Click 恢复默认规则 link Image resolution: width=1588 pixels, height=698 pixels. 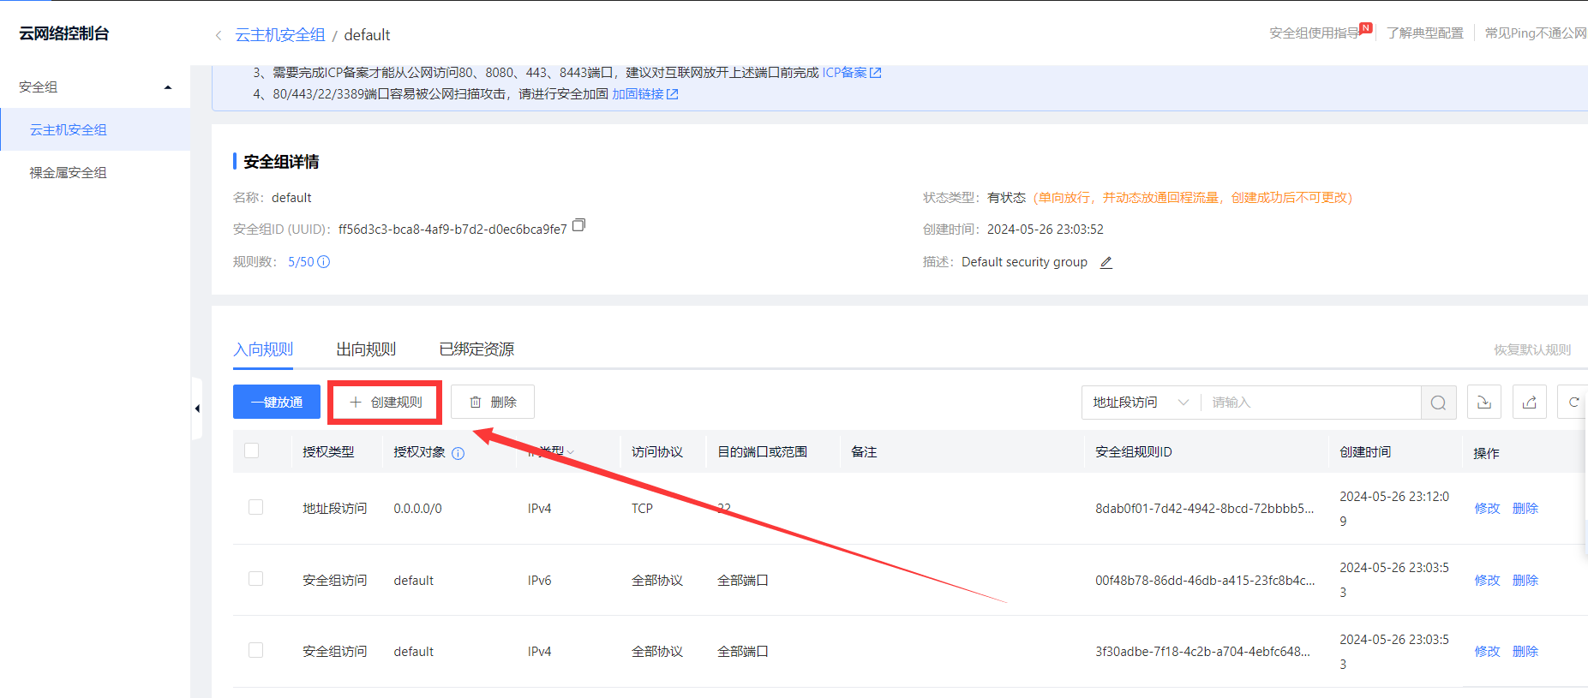[1532, 350]
